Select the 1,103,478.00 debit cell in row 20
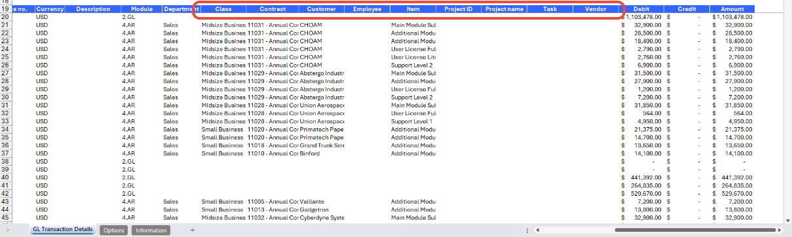 (x=641, y=17)
